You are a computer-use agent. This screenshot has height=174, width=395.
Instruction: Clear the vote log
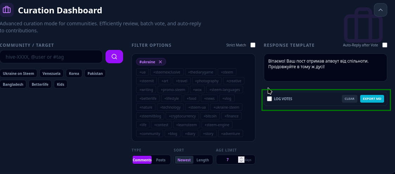pos(349,99)
